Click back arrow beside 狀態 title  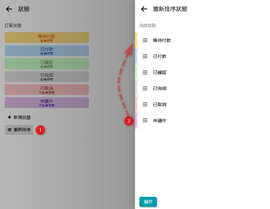point(9,9)
